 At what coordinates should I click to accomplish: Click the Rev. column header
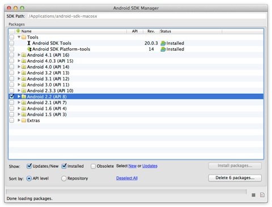coord(151,31)
